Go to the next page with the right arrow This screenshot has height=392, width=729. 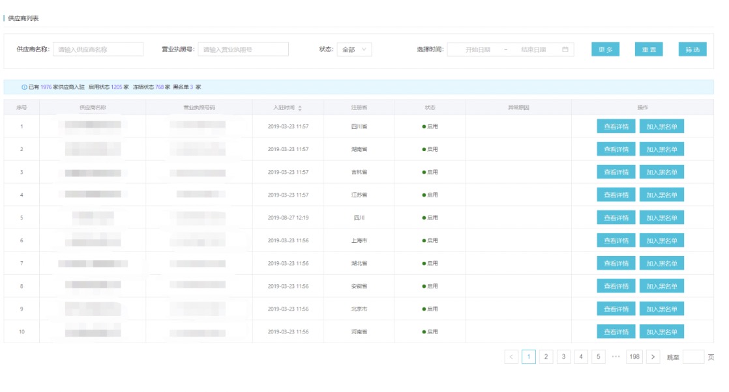(653, 357)
